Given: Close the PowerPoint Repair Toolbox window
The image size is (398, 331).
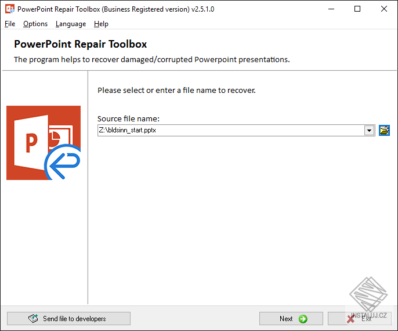Looking at the screenshot, I should click(384, 9).
